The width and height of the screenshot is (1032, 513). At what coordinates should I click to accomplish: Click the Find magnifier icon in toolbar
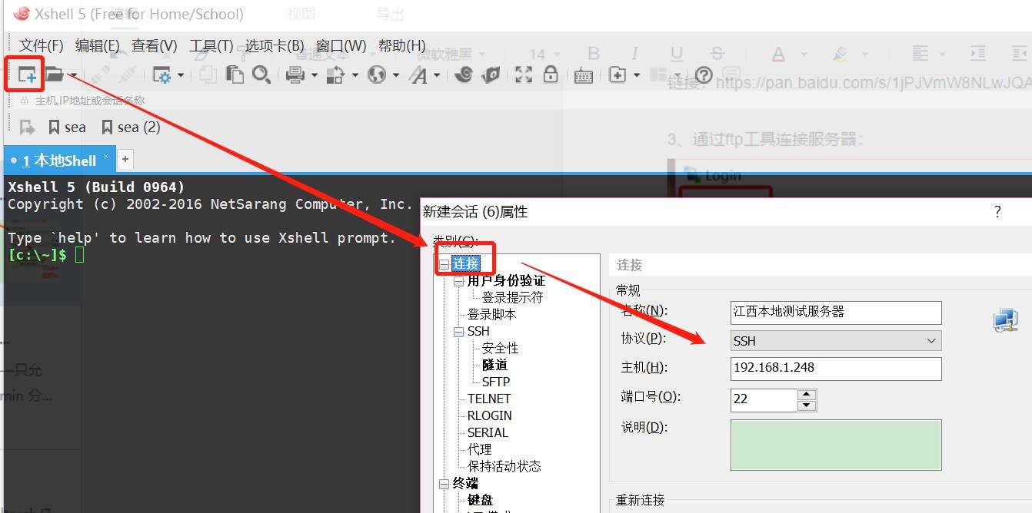coord(261,74)
